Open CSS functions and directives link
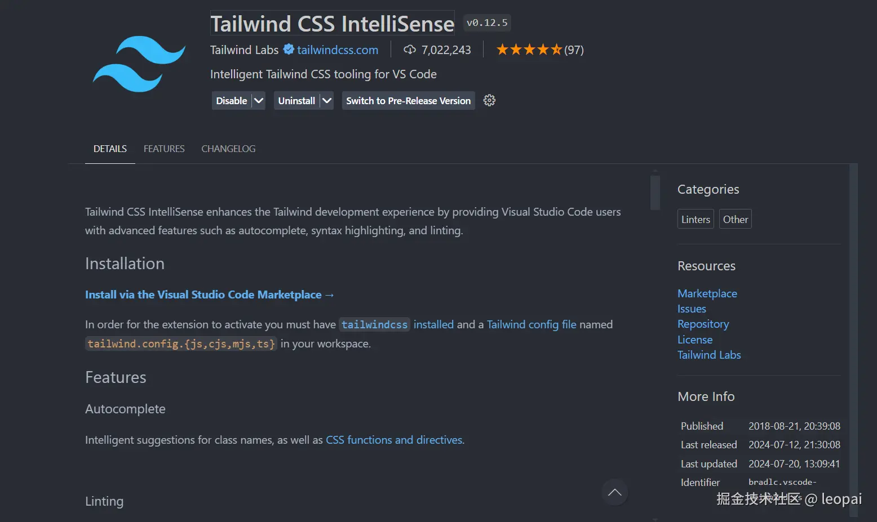Screen dimensions: 877x522 [x=395, y=440]
